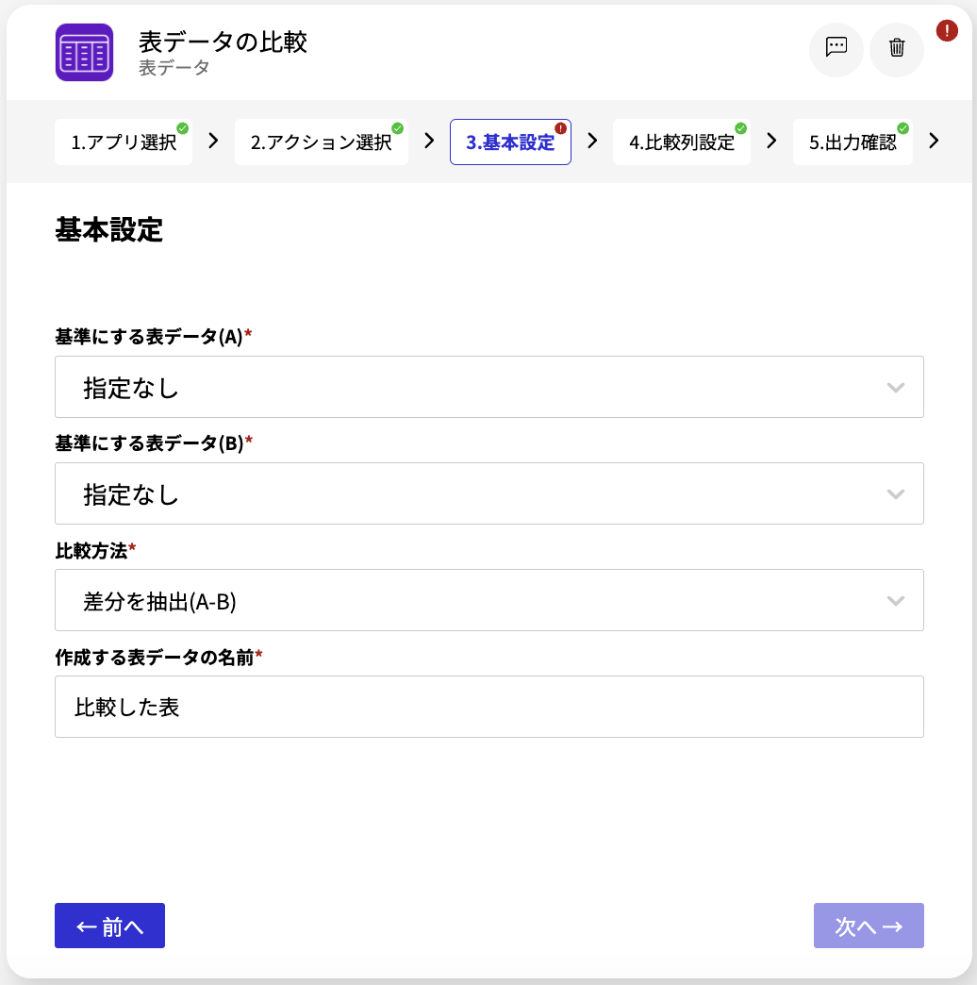Click the green checkmark on 比較列設定 step

pyautogui.click(x=741, y=128)
